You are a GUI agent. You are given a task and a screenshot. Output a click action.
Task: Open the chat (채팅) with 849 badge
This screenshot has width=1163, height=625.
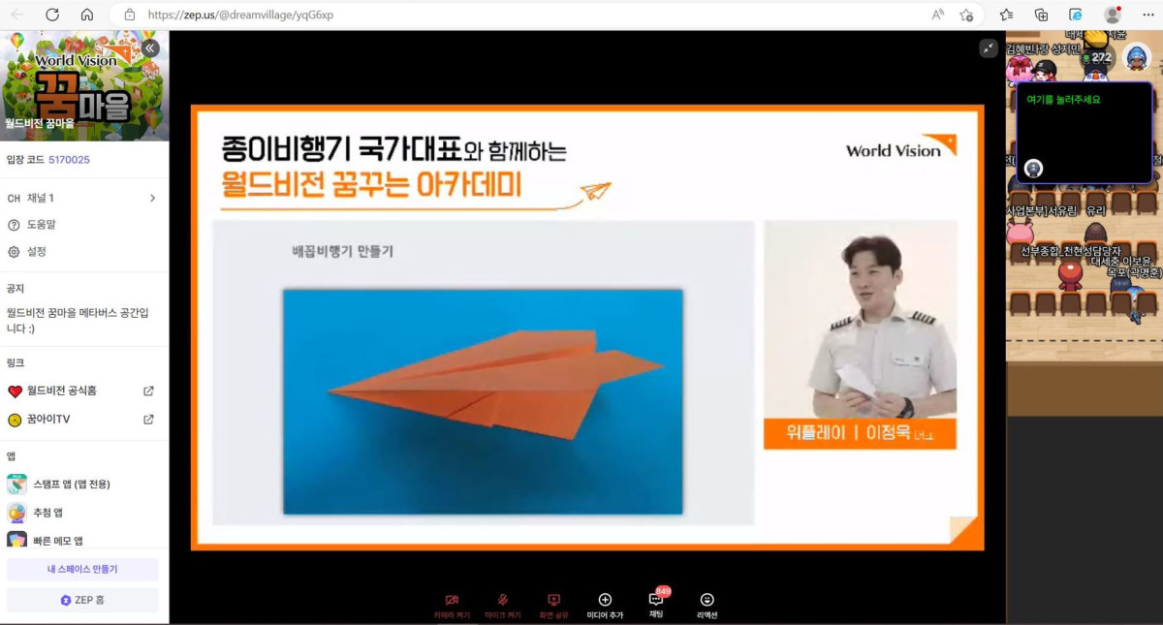coord(656,604)
